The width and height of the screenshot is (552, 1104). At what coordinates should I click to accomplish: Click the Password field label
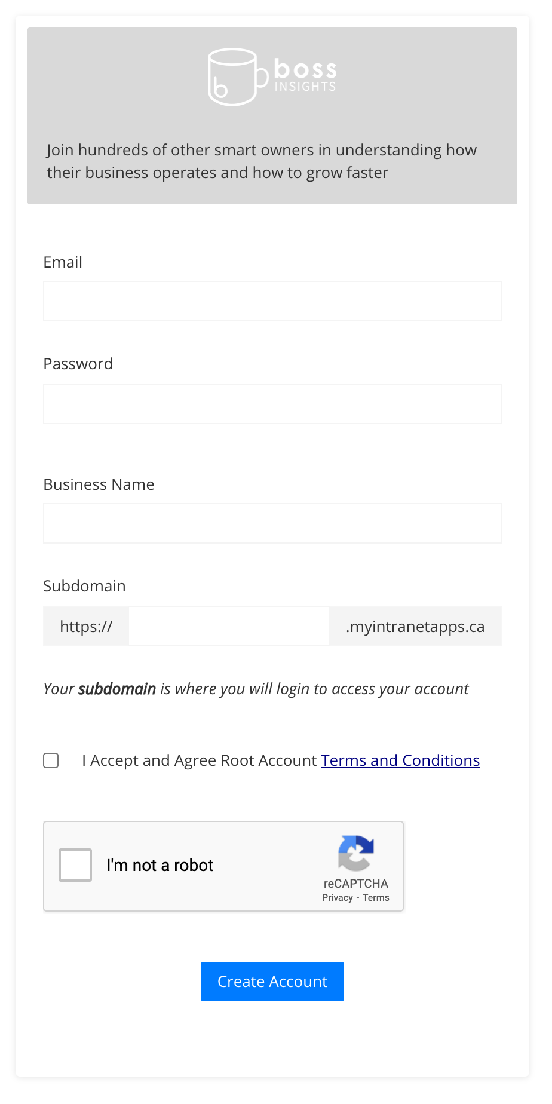[x=78, y=364]
